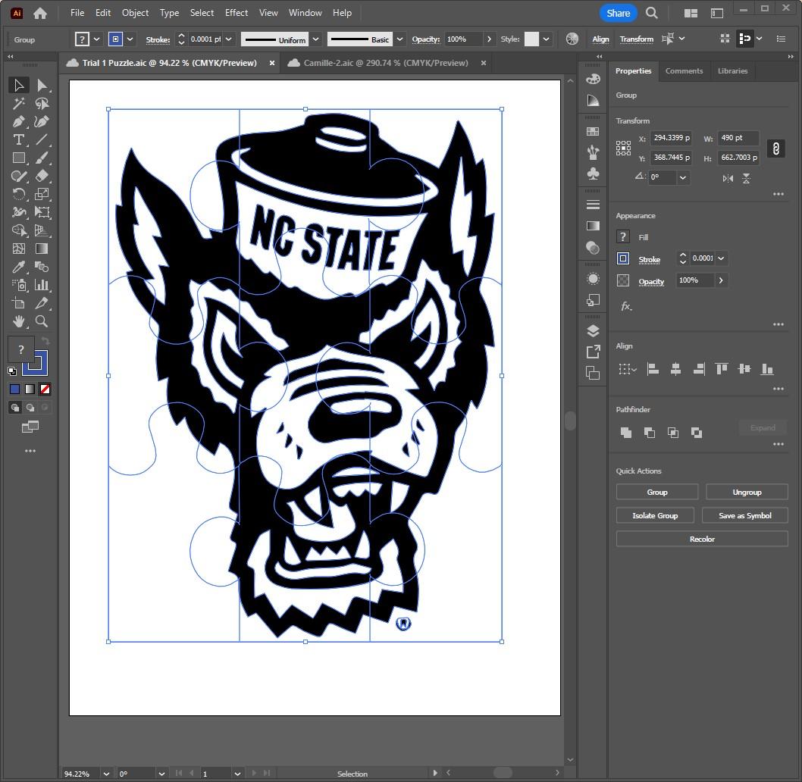Select the Artboard tool
802x782 pixels.
19,303
